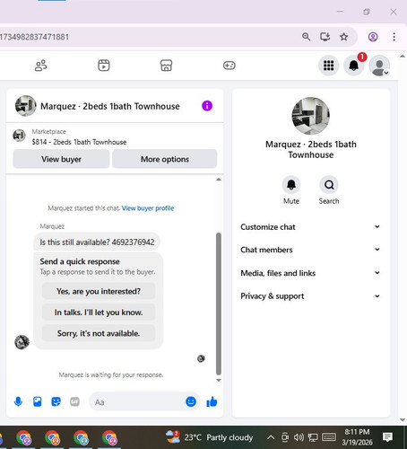This screenshot has height=449, width=407.
Task: Open Chrome three-dot menu
Action: (394, 37)
